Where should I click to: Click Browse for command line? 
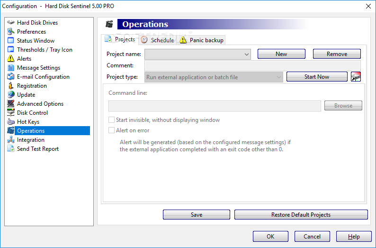(x=343, y=106)
